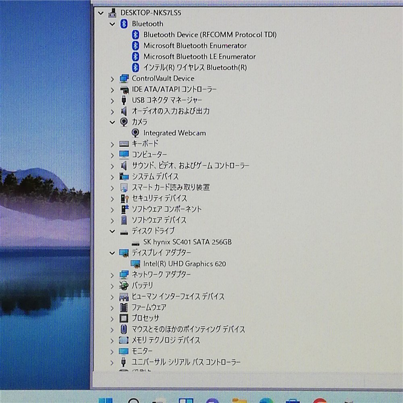Viewport: 403px width, 403px height.
Task: Expand サウンド、ビデオ、およびゲーム コントローラー category
Action: (x=112, y=166)
